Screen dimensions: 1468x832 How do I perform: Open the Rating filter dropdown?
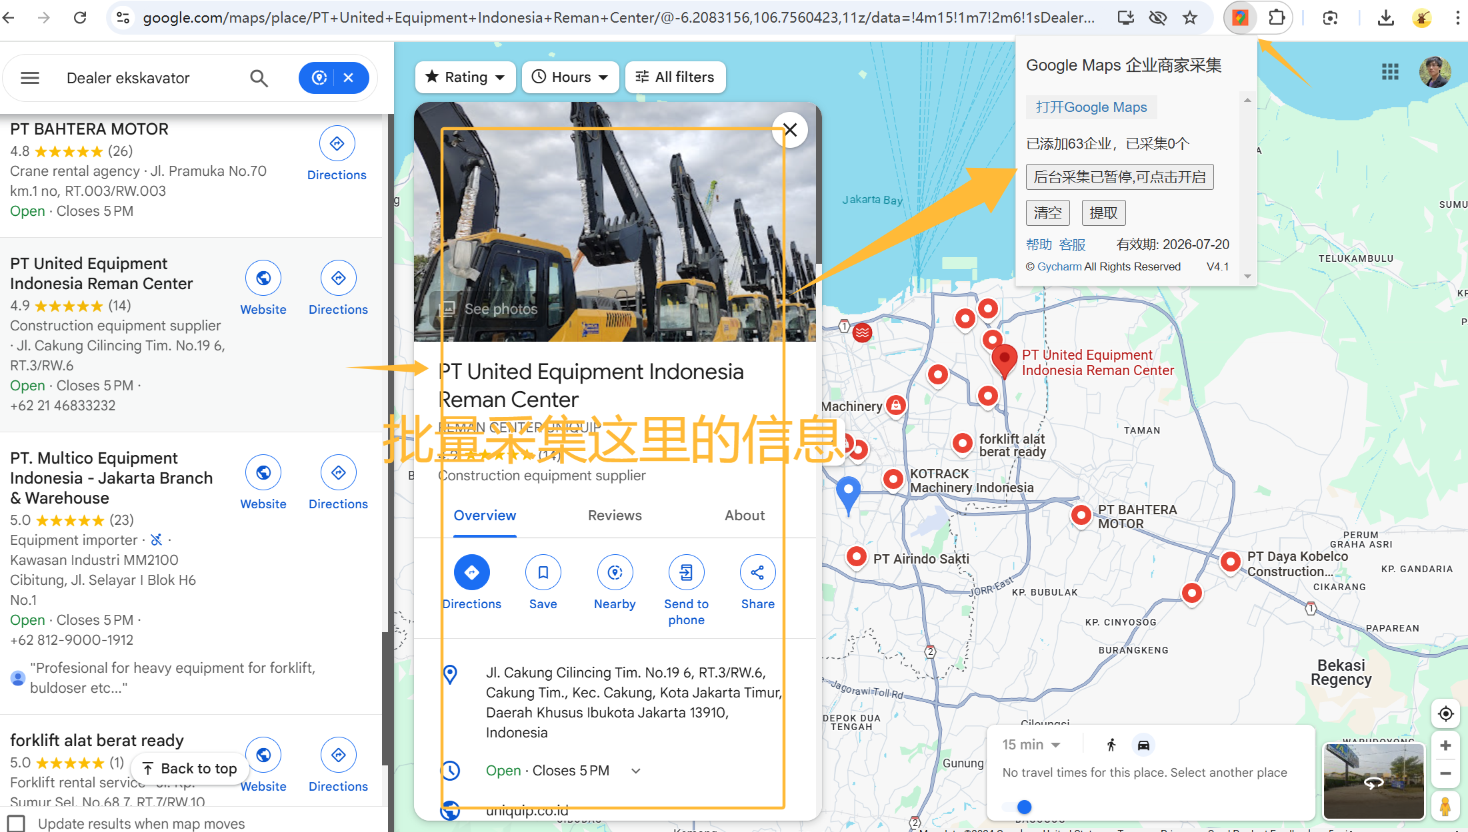(x=465, y=77)
